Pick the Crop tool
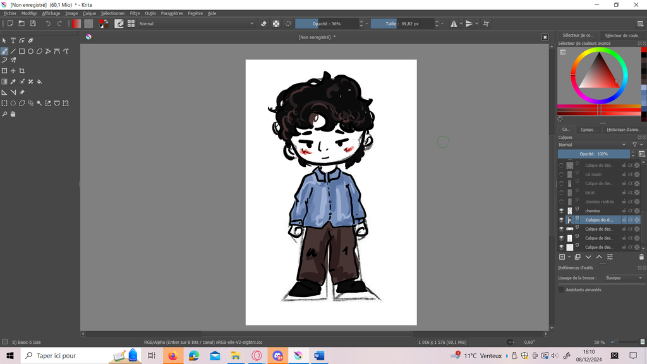 [22, 71]
